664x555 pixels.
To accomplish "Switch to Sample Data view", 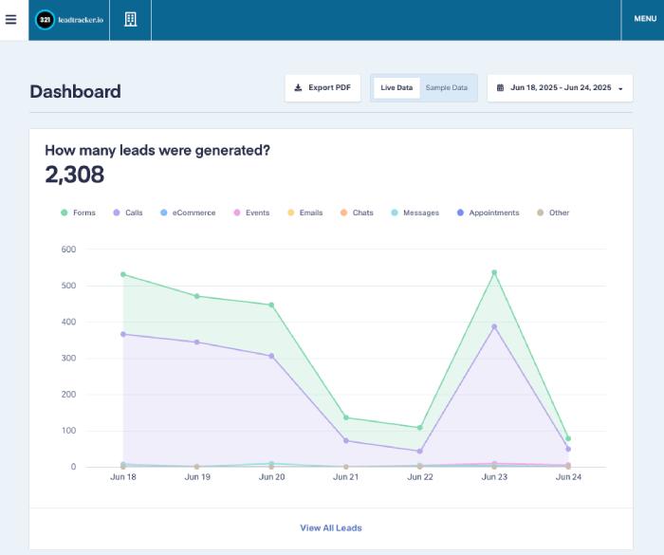I will 446,88.
